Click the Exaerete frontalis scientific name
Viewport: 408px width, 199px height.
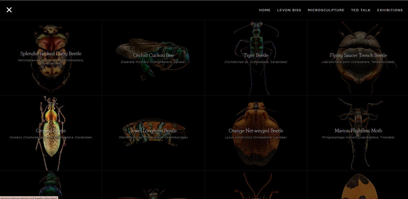135,62
